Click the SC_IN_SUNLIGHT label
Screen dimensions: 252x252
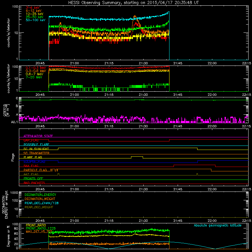tap(36, 149)
